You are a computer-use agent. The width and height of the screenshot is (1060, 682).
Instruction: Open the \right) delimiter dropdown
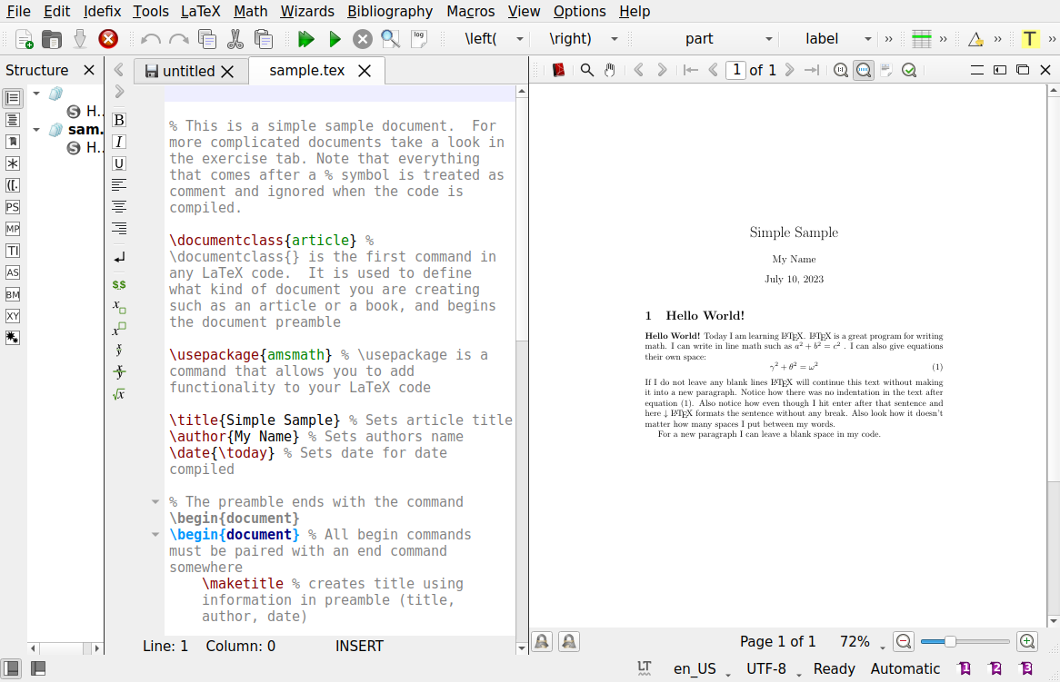click(614, 39)
